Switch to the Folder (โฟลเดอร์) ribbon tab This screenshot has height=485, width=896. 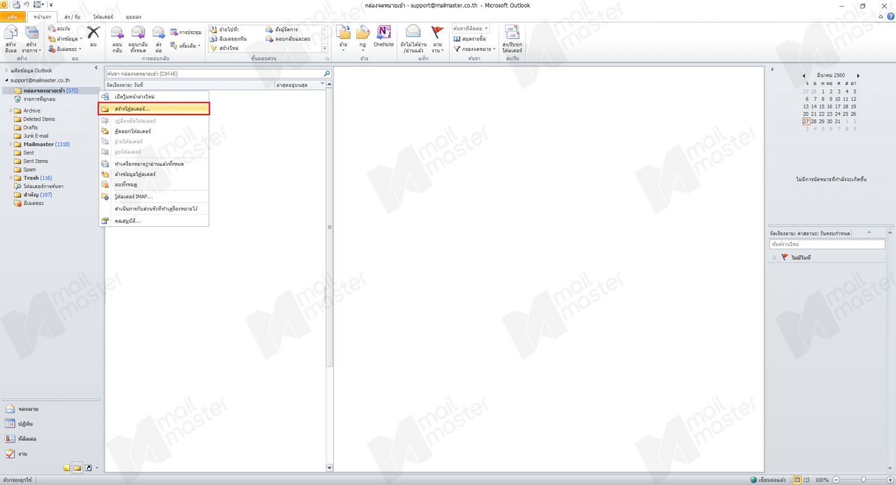pyautogui.click(x=103, y=17)
